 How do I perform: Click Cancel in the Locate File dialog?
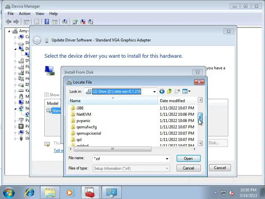[188, 168]
